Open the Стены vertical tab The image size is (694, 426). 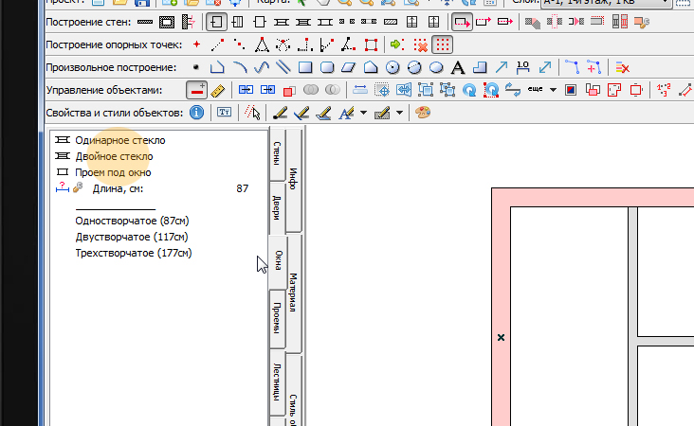276,152
